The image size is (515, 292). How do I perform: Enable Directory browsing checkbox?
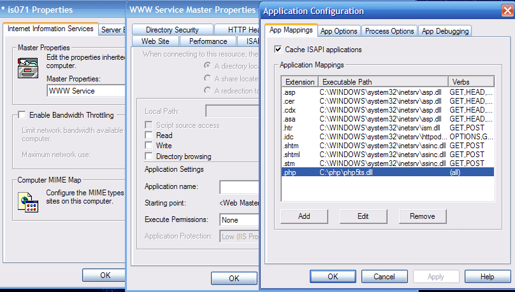(x=149, y=156)
